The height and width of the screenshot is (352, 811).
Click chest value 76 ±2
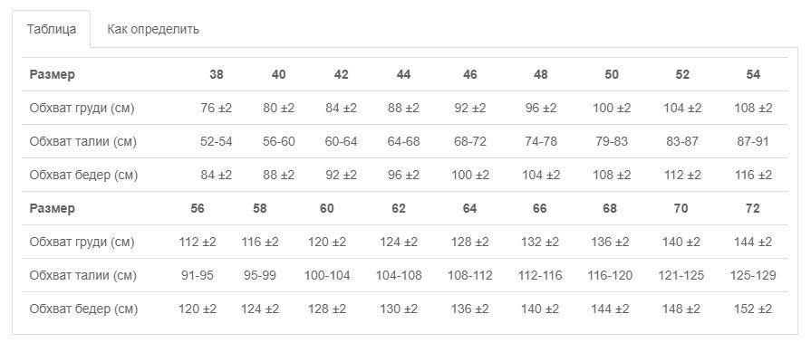tap(217, 109)
